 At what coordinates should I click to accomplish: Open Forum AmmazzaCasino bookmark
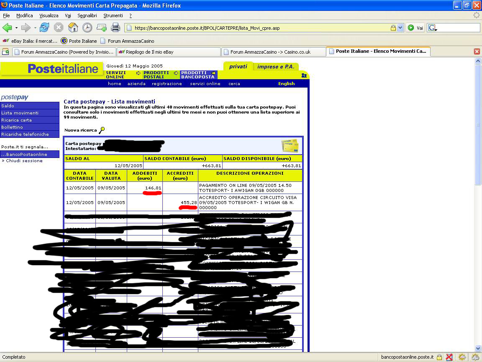pos(127,41)
